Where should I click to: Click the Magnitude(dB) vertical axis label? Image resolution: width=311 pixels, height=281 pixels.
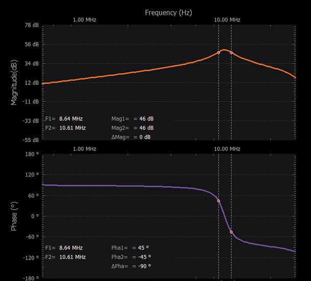[x=14, y=81]
